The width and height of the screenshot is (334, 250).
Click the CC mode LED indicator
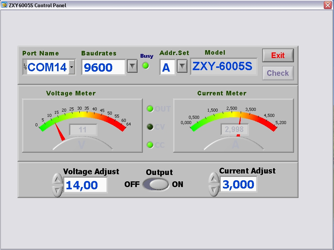pos(150,145)
